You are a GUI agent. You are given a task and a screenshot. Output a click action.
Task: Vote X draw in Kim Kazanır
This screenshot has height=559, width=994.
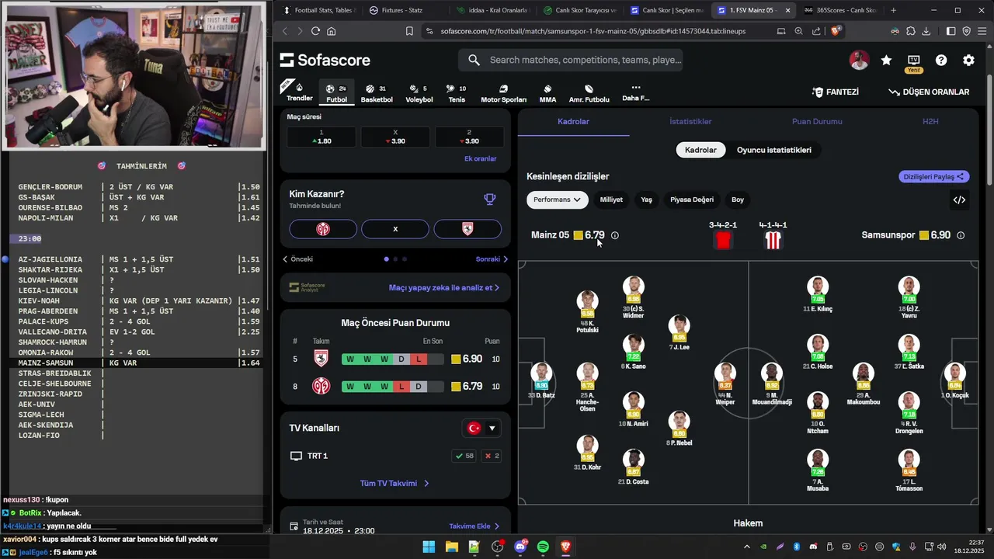(x=395, y=229)
